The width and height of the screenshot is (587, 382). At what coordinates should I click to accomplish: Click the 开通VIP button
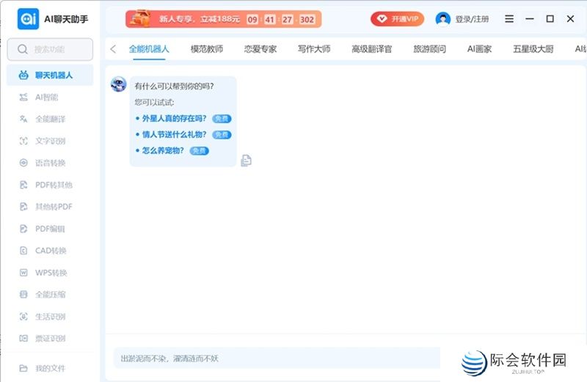(x=397, y=19)
